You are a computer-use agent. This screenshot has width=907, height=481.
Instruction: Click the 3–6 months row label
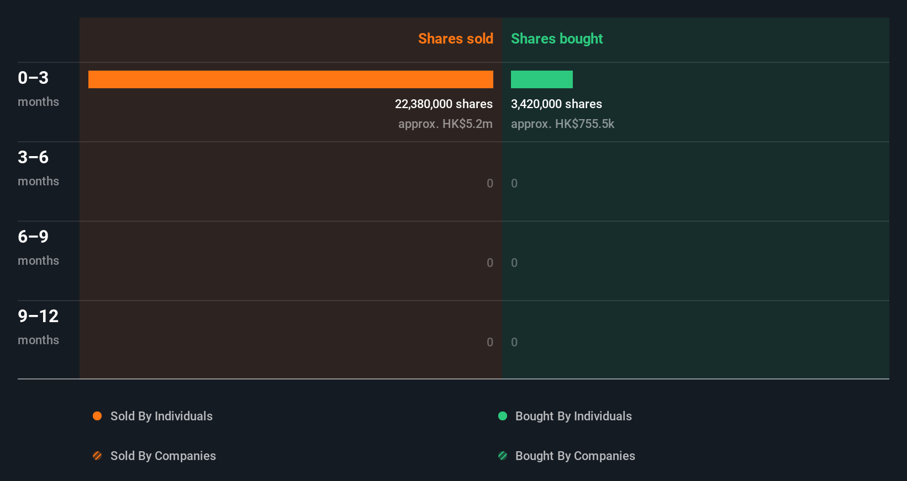tap(38, 168)
